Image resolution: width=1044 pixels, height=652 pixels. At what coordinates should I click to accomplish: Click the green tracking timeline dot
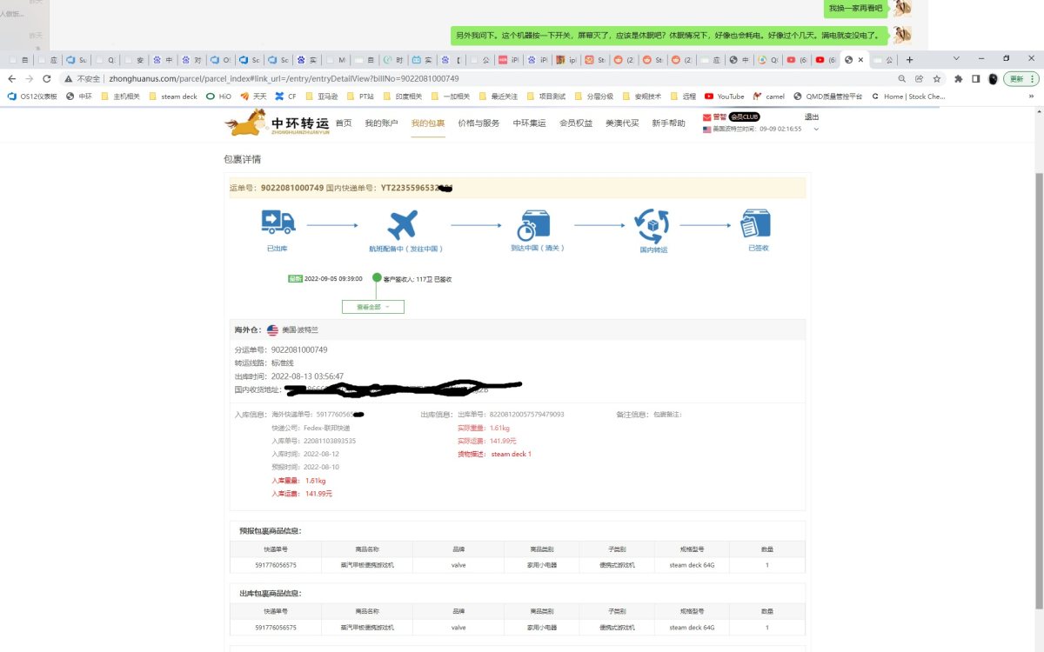coord(377,278)
